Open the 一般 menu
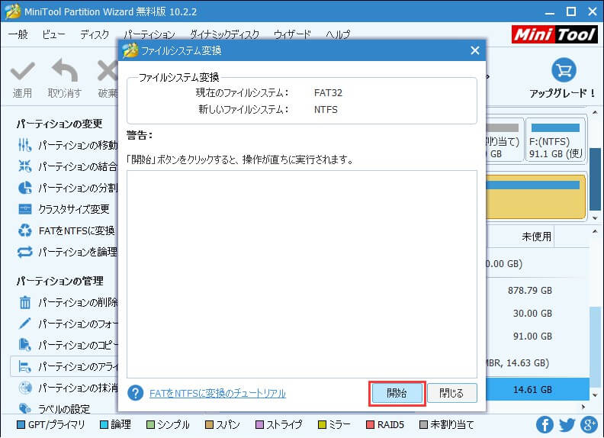Image resolution: width=604 pixels, height=438 pixels. click(x=18, y=34)
